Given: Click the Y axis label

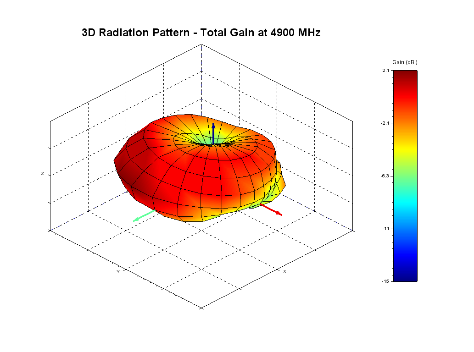Looking at the screenshot, I should click(x=118, y=272).
